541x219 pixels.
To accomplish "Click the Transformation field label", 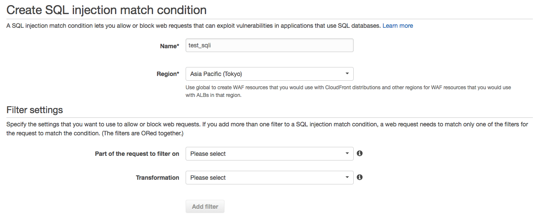I will pyautogui.click(x=157, y=178).
